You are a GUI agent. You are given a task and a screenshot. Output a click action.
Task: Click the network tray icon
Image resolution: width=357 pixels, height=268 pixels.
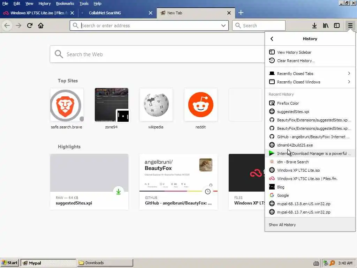326,263
